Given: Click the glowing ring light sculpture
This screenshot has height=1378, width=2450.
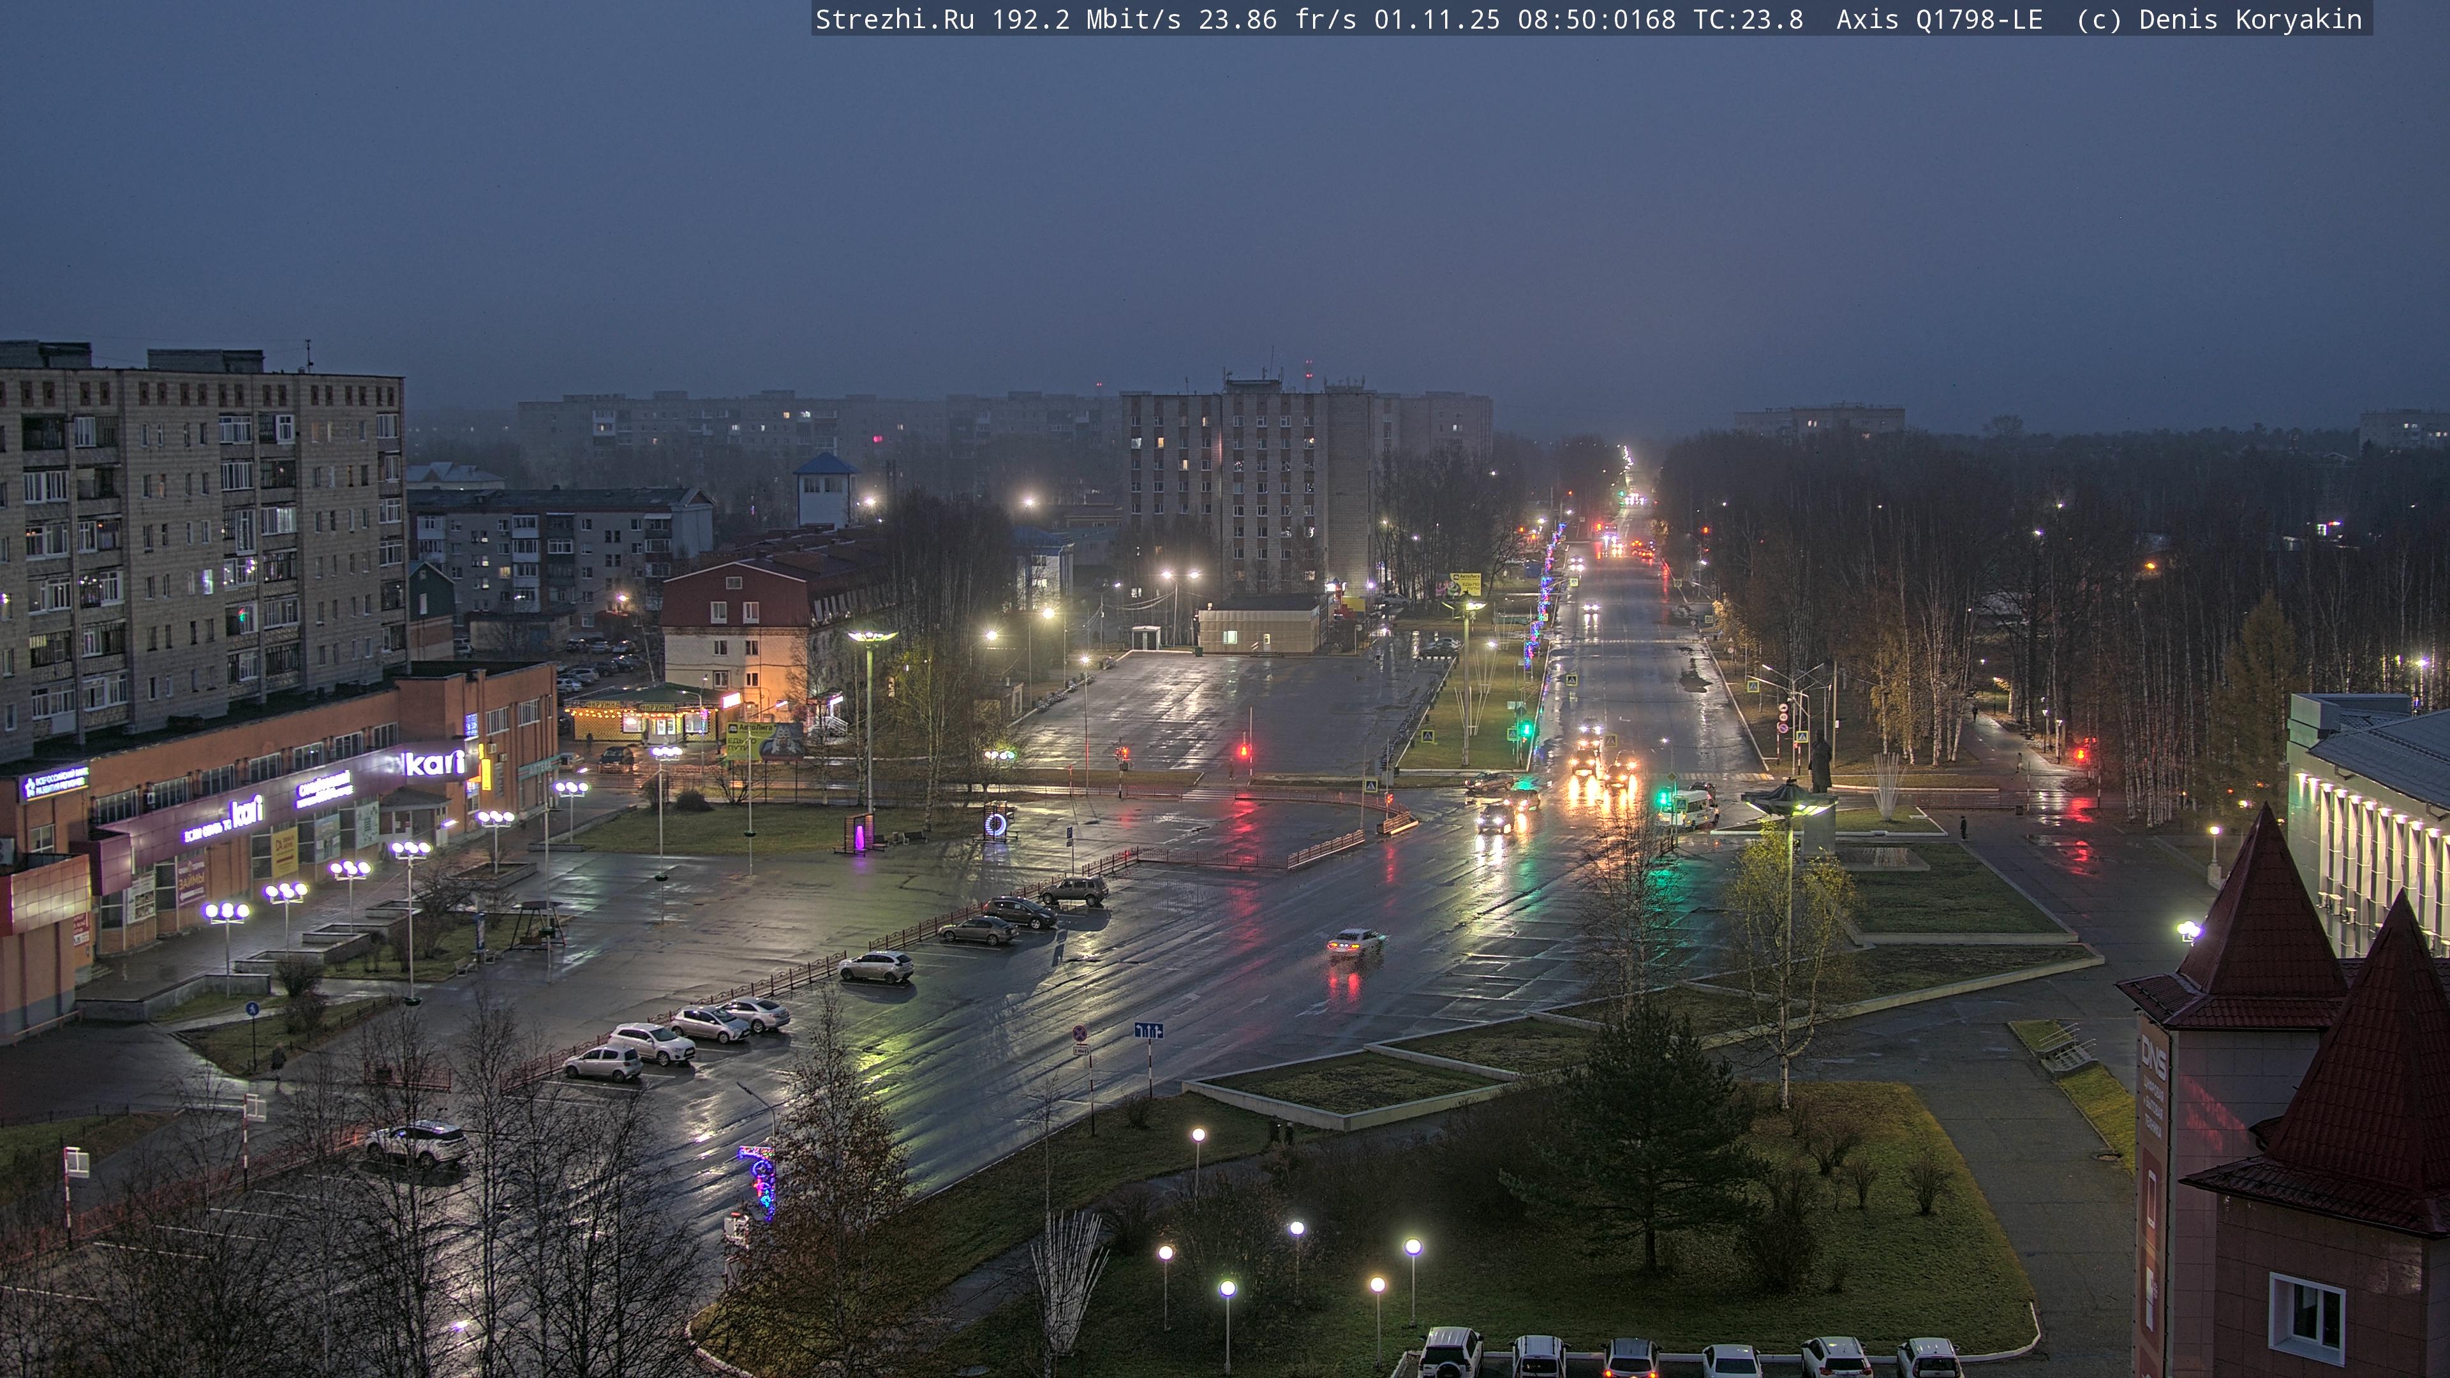Looking at the screenshot, I should tap(996, 824).
